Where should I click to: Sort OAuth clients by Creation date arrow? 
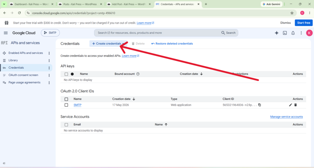134,99
